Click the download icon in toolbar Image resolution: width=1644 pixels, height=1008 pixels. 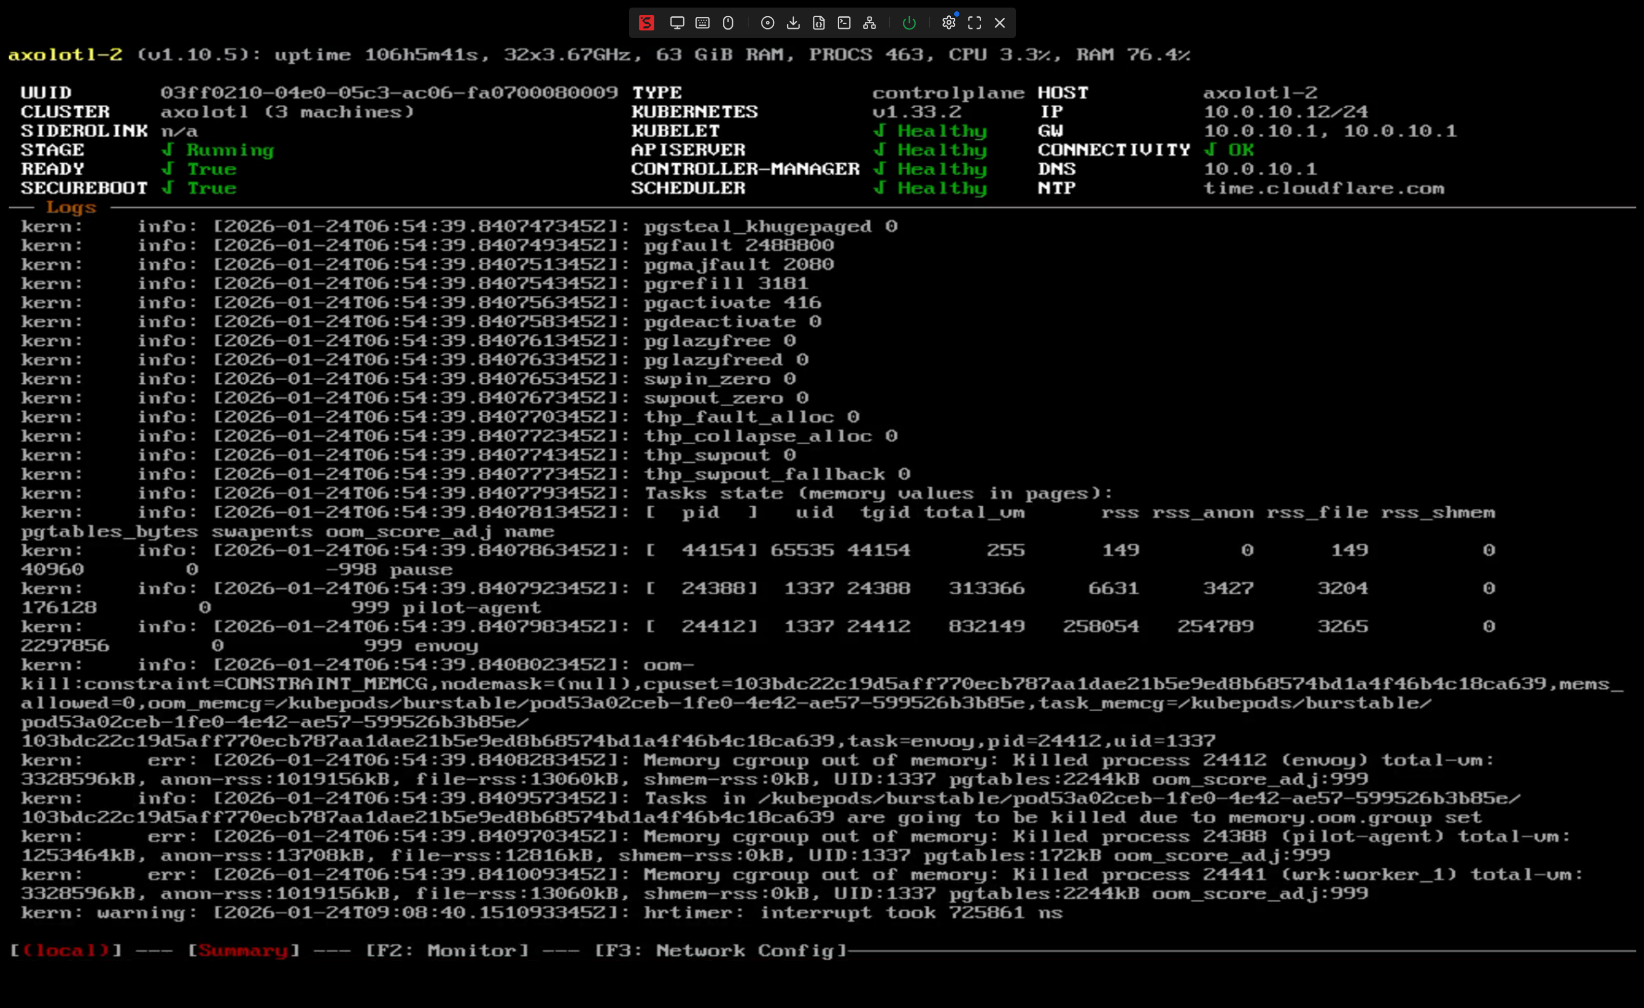click(792, 23)
